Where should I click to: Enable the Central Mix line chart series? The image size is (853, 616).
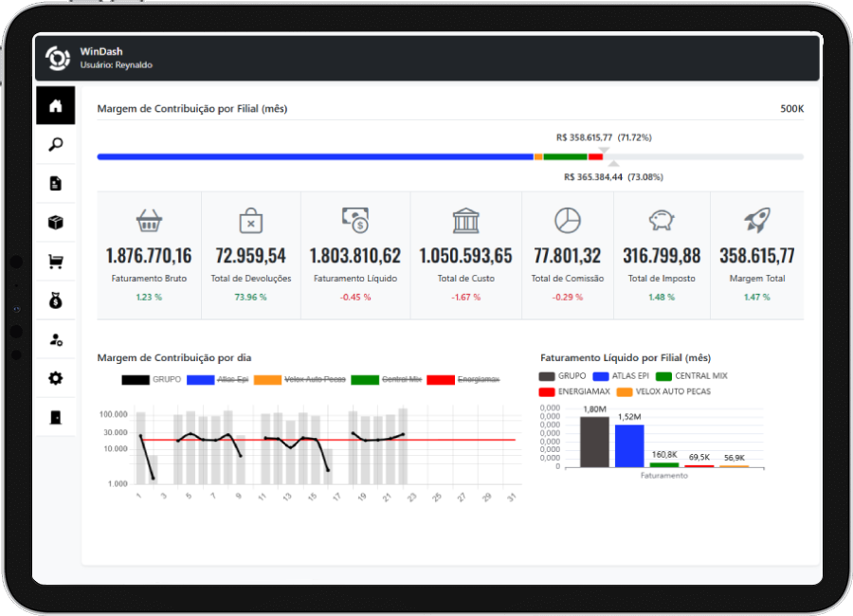point(386,379)
